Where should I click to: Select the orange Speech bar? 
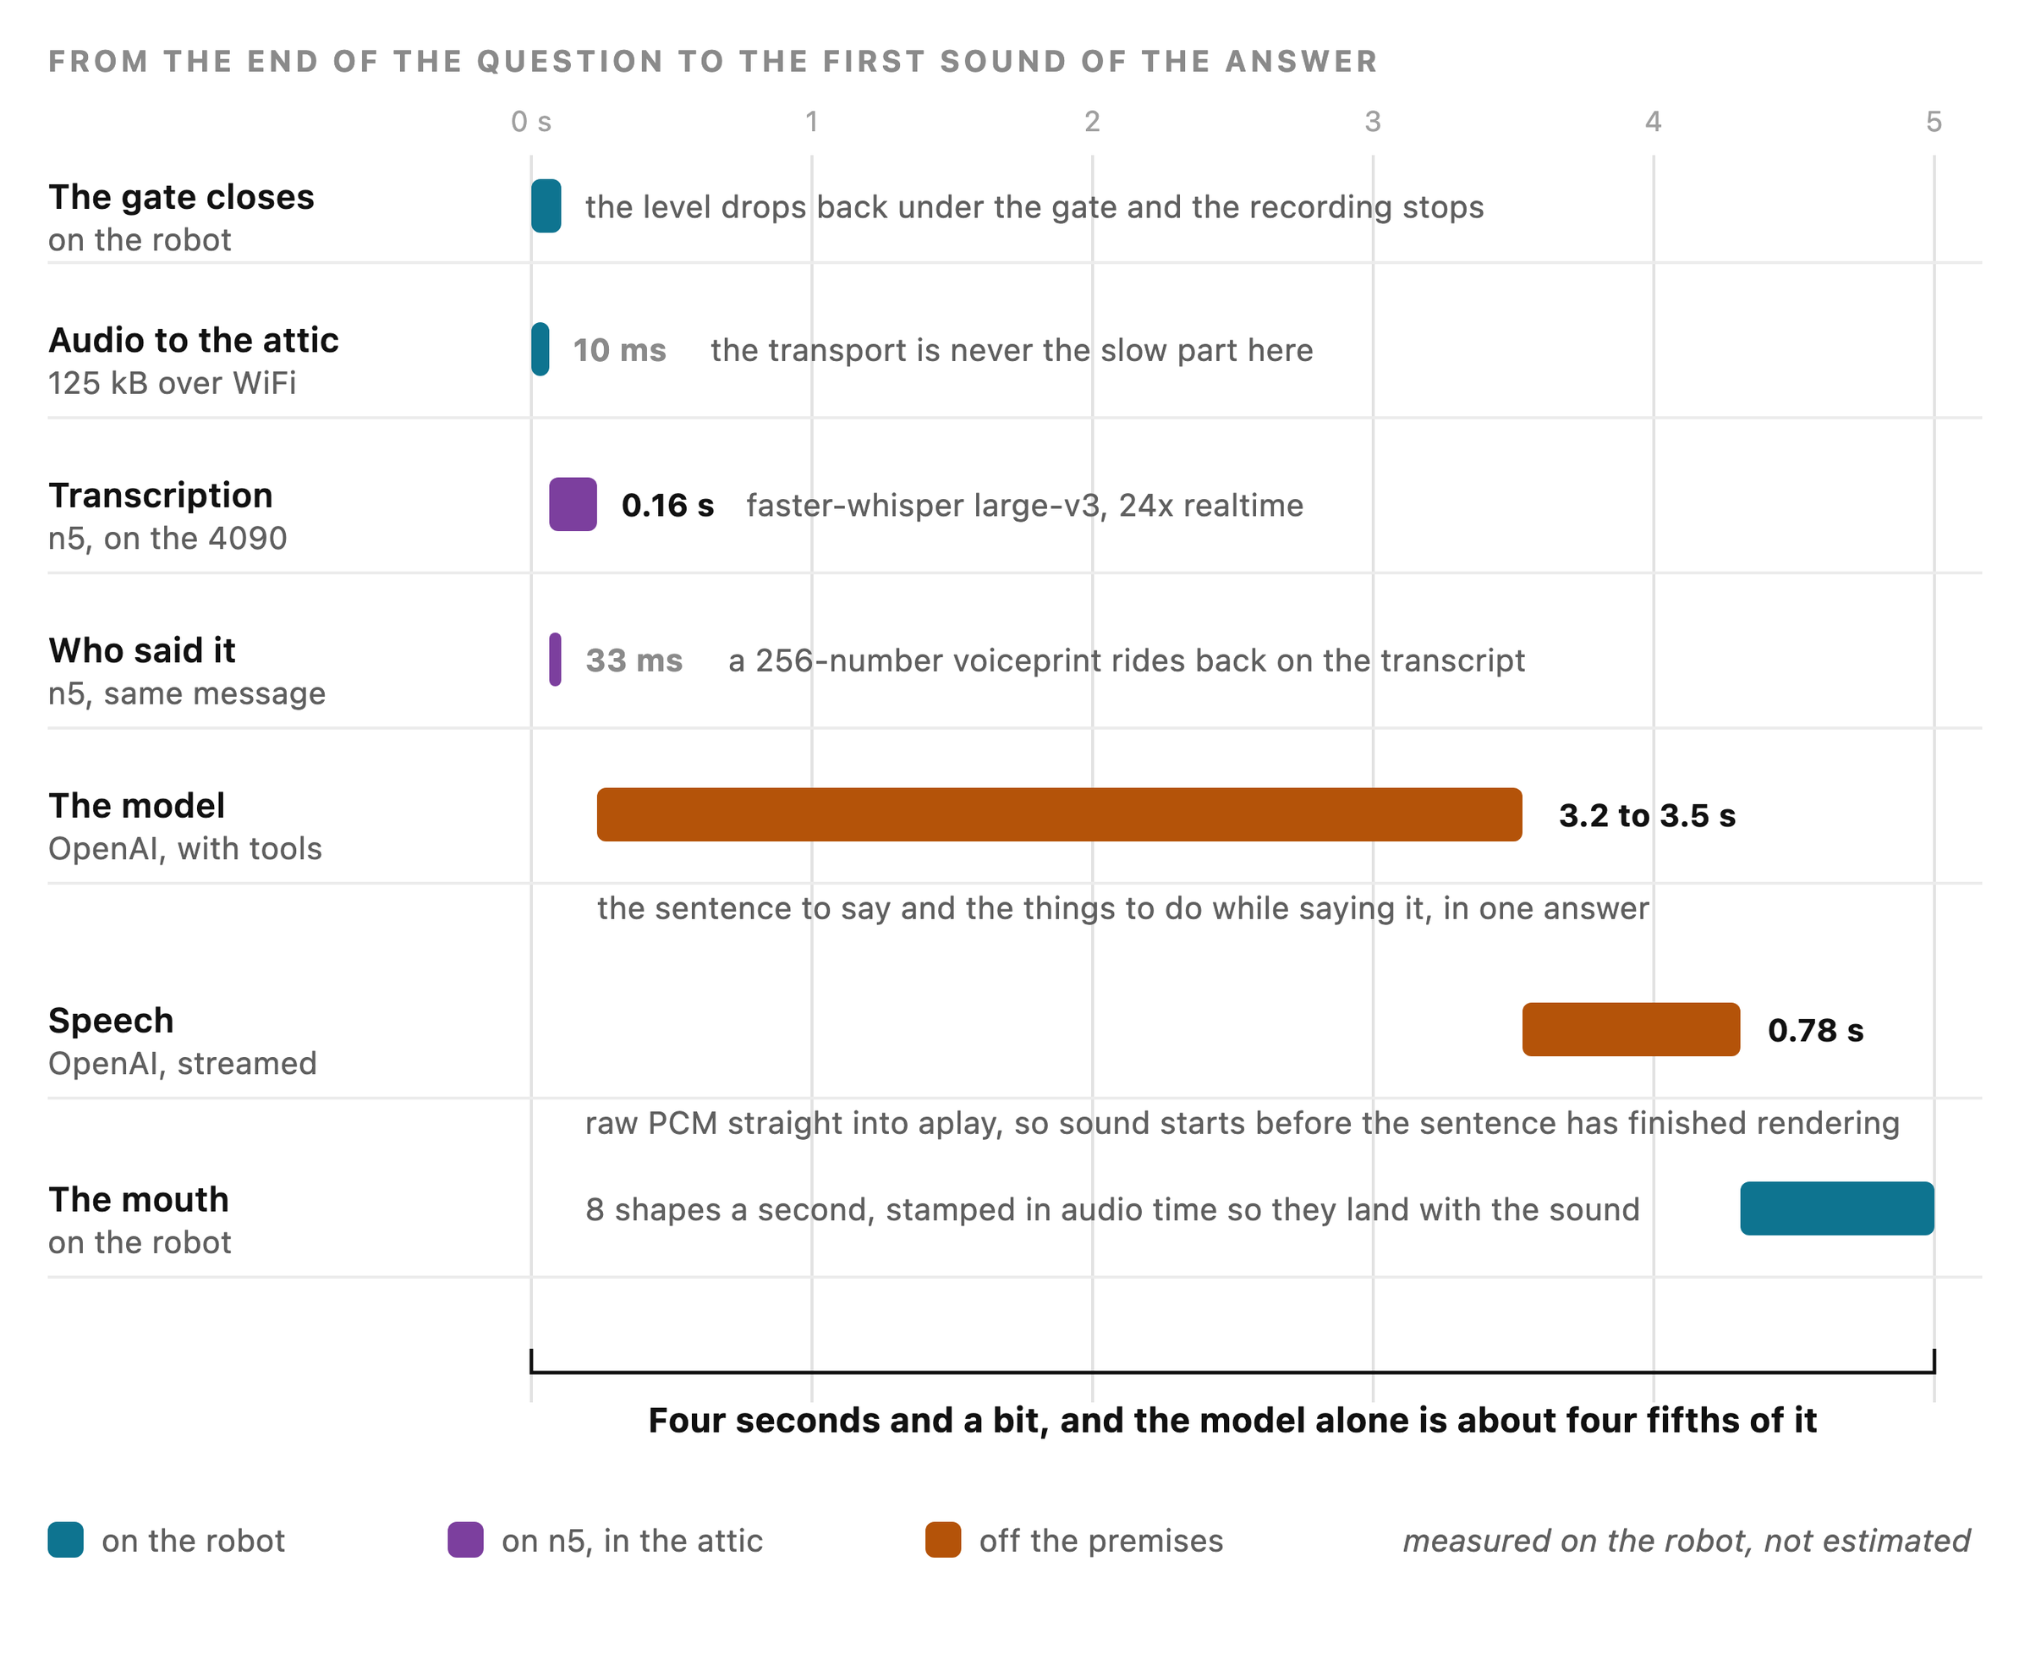coord(1631,1029)
